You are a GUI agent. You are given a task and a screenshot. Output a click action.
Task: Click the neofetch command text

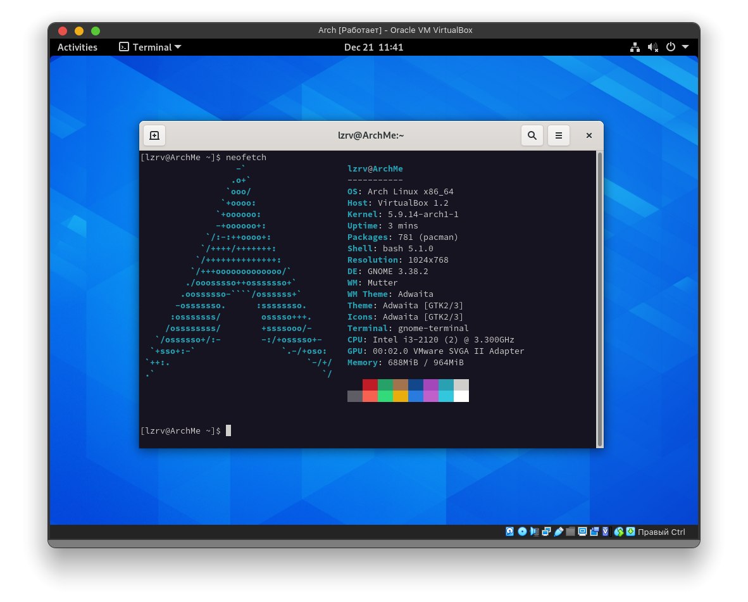(246, 158)
